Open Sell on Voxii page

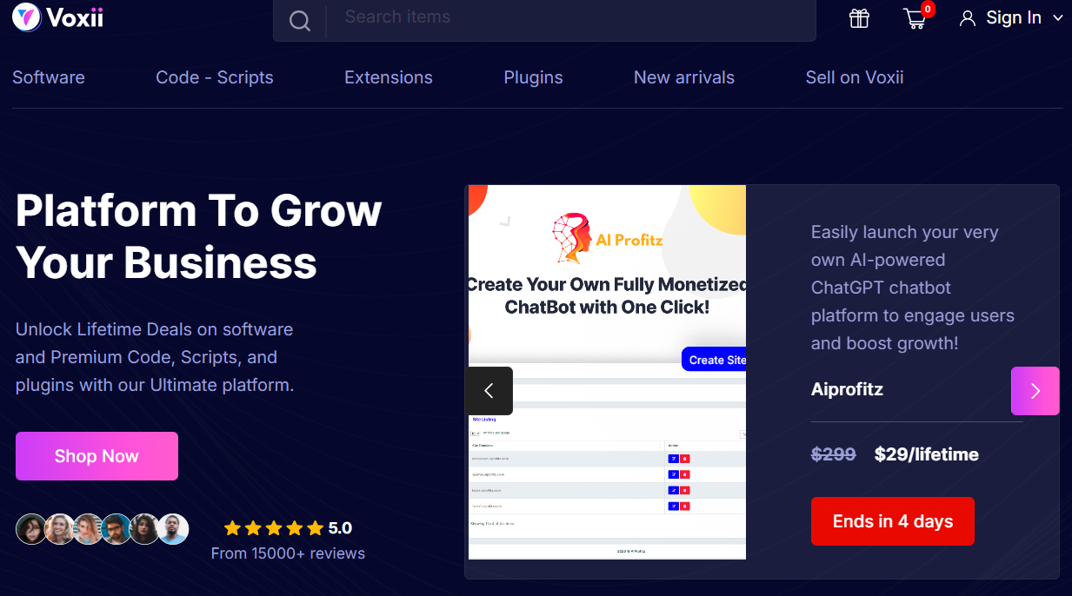(x=855, y=77)
